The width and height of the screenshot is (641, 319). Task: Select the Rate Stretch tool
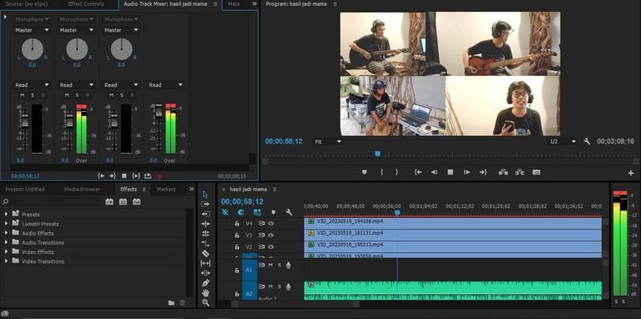(x=205, y=243)
